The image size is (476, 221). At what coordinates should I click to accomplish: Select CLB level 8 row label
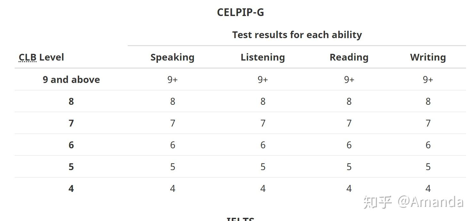point(71,102)
